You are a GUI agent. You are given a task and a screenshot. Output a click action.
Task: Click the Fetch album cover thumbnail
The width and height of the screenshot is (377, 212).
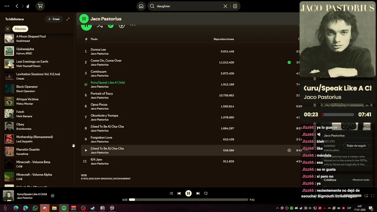pos(9,114)
